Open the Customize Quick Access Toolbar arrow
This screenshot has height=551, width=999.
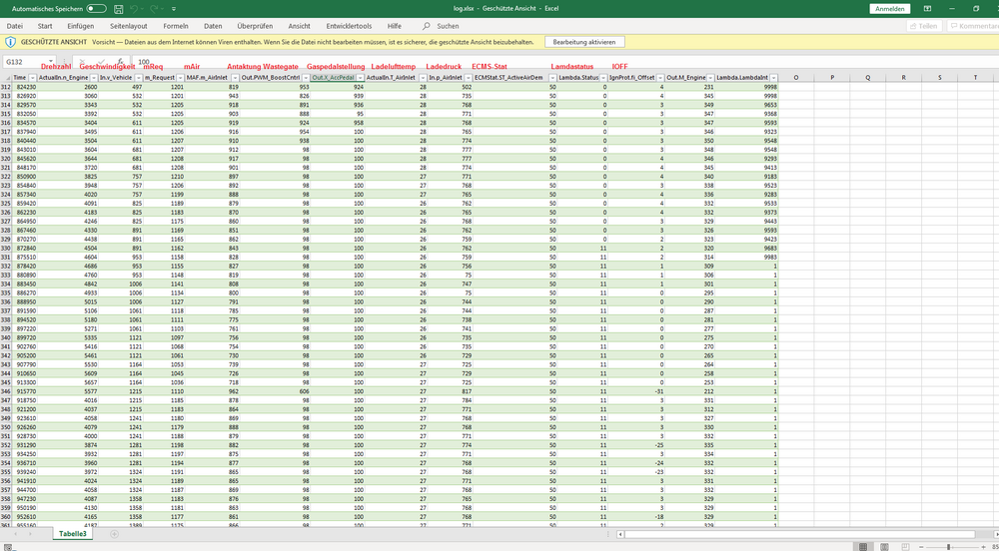coord(174,10)
